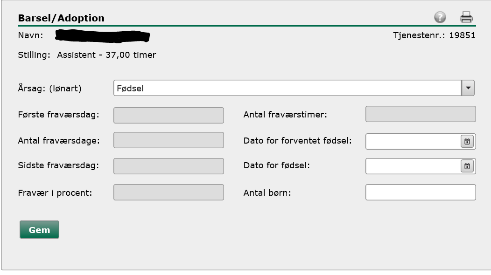Open the help question mark icon
The width and height of the screenshot is (491, 275).
pyautogui.click(x=440, y=18)
